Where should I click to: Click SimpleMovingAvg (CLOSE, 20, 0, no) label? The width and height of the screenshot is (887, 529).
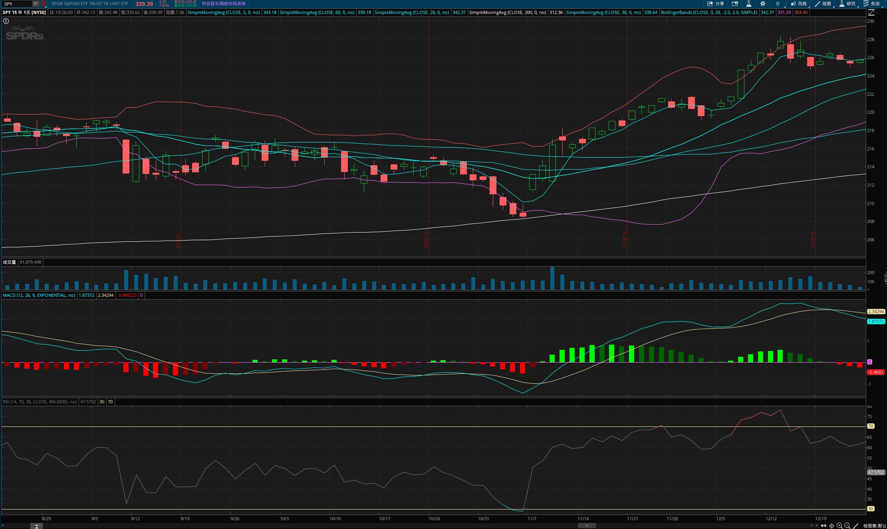(x=412, y=12)
